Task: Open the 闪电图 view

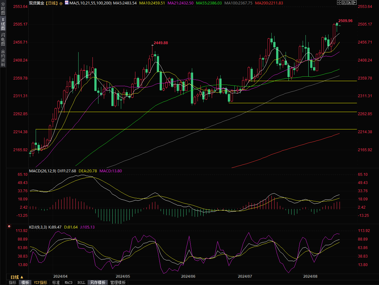Action: pos(3,40)
